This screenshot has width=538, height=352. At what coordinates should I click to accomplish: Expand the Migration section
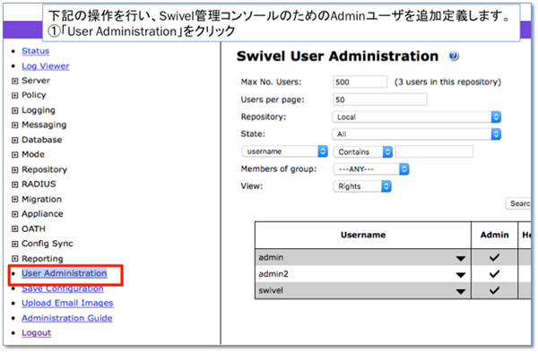[14, 199]
